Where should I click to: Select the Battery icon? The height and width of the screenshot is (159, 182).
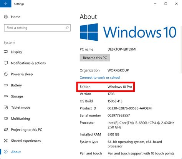point(6,85)
